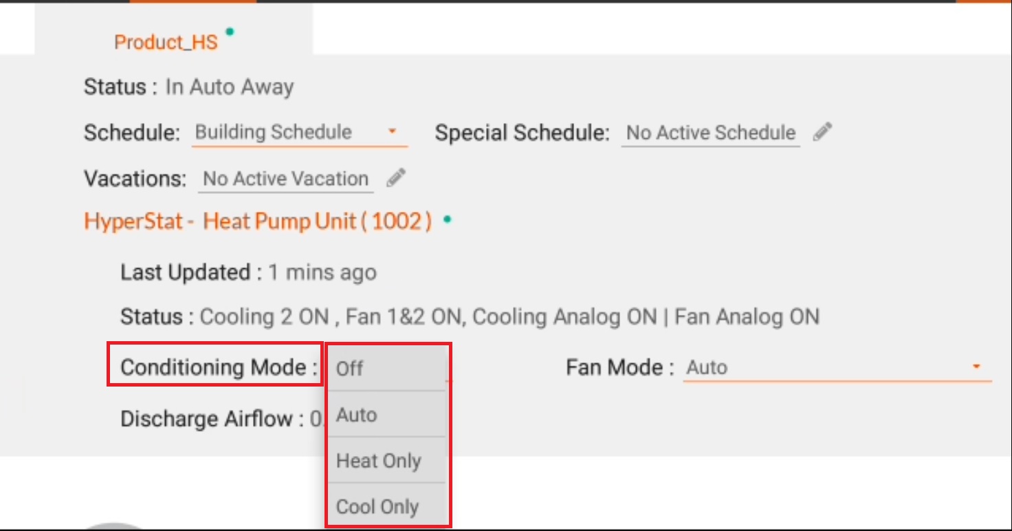1012x531 pixels.
Task: Click green dot next to Heat Pump Unit
Action: [x=448, y=220]
